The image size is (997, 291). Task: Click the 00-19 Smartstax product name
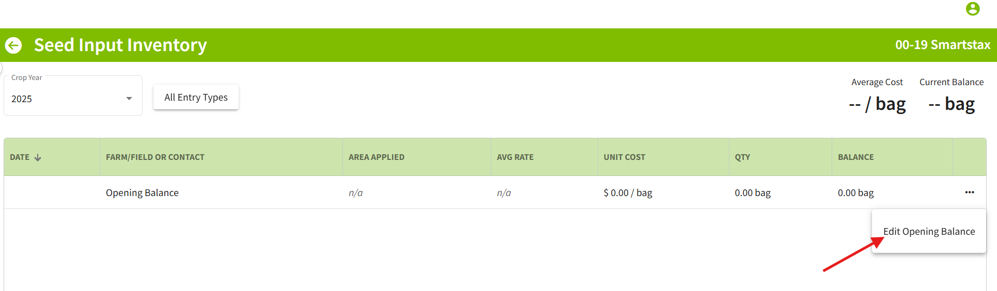pos(942,45)
